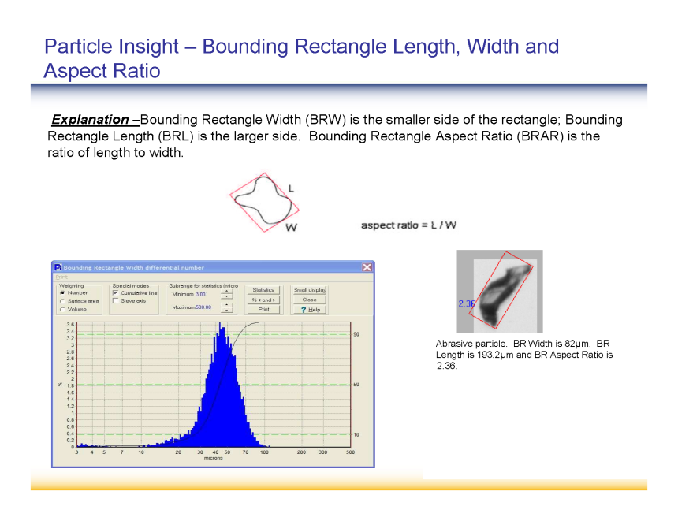Click the Maximum value field
This screenshot has height=521, width=678.
(203, 307)
